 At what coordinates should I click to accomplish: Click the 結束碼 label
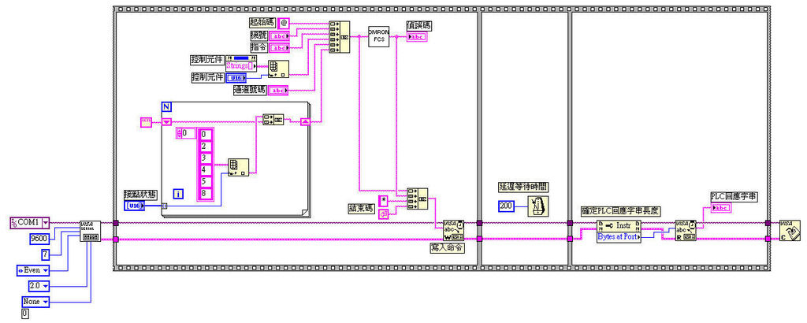point(363,208)
